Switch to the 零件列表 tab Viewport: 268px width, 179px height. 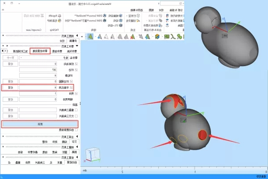[72, 51]
